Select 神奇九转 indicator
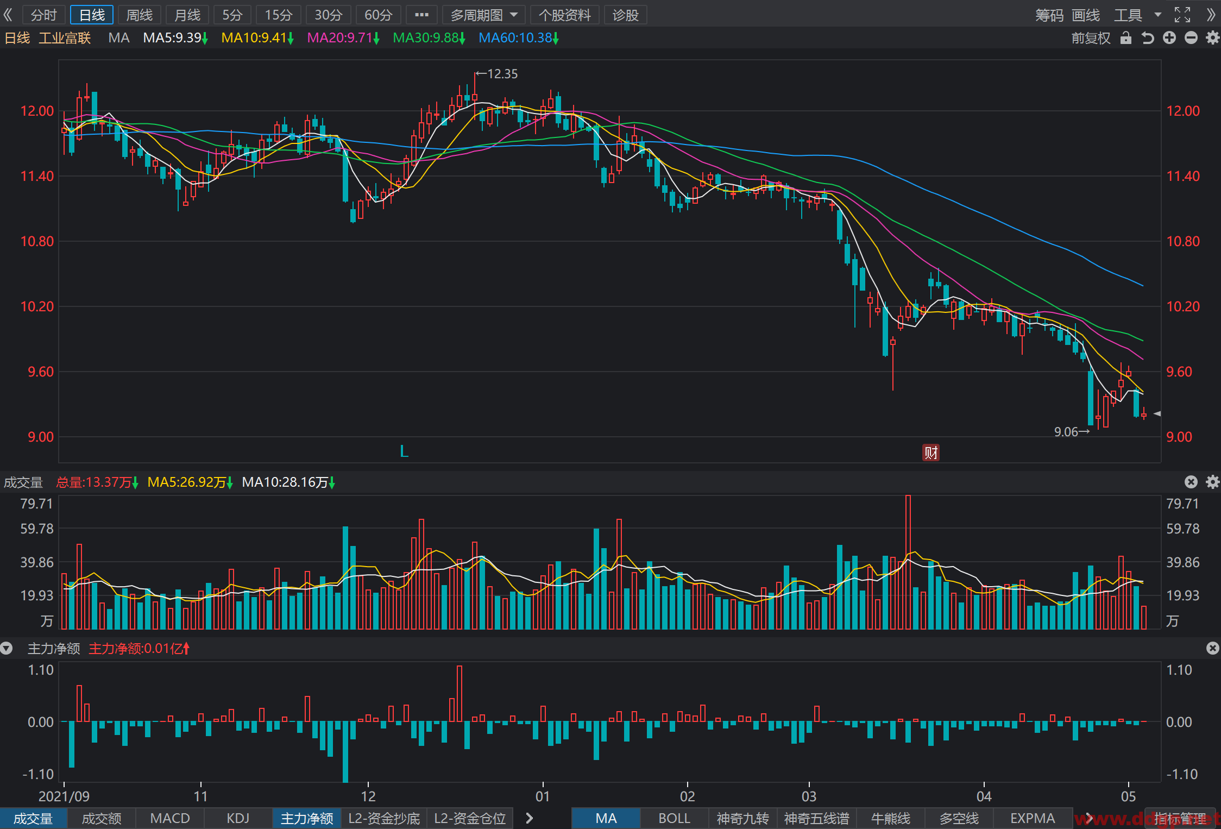1221x829 pixels. click(742, 818)
